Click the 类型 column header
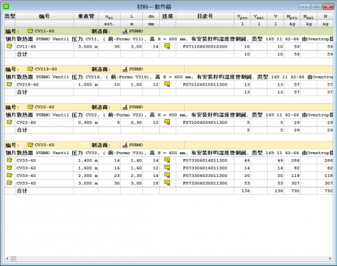The height and width of the screenshot is (266, 337). click(10, 16)
